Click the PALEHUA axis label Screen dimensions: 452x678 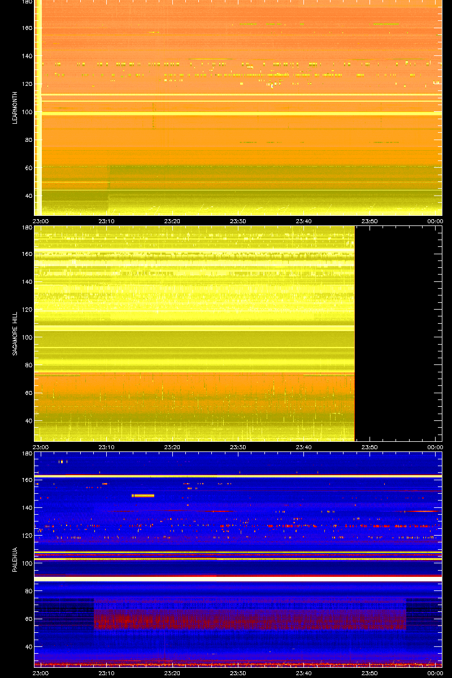tap(16, 559)
